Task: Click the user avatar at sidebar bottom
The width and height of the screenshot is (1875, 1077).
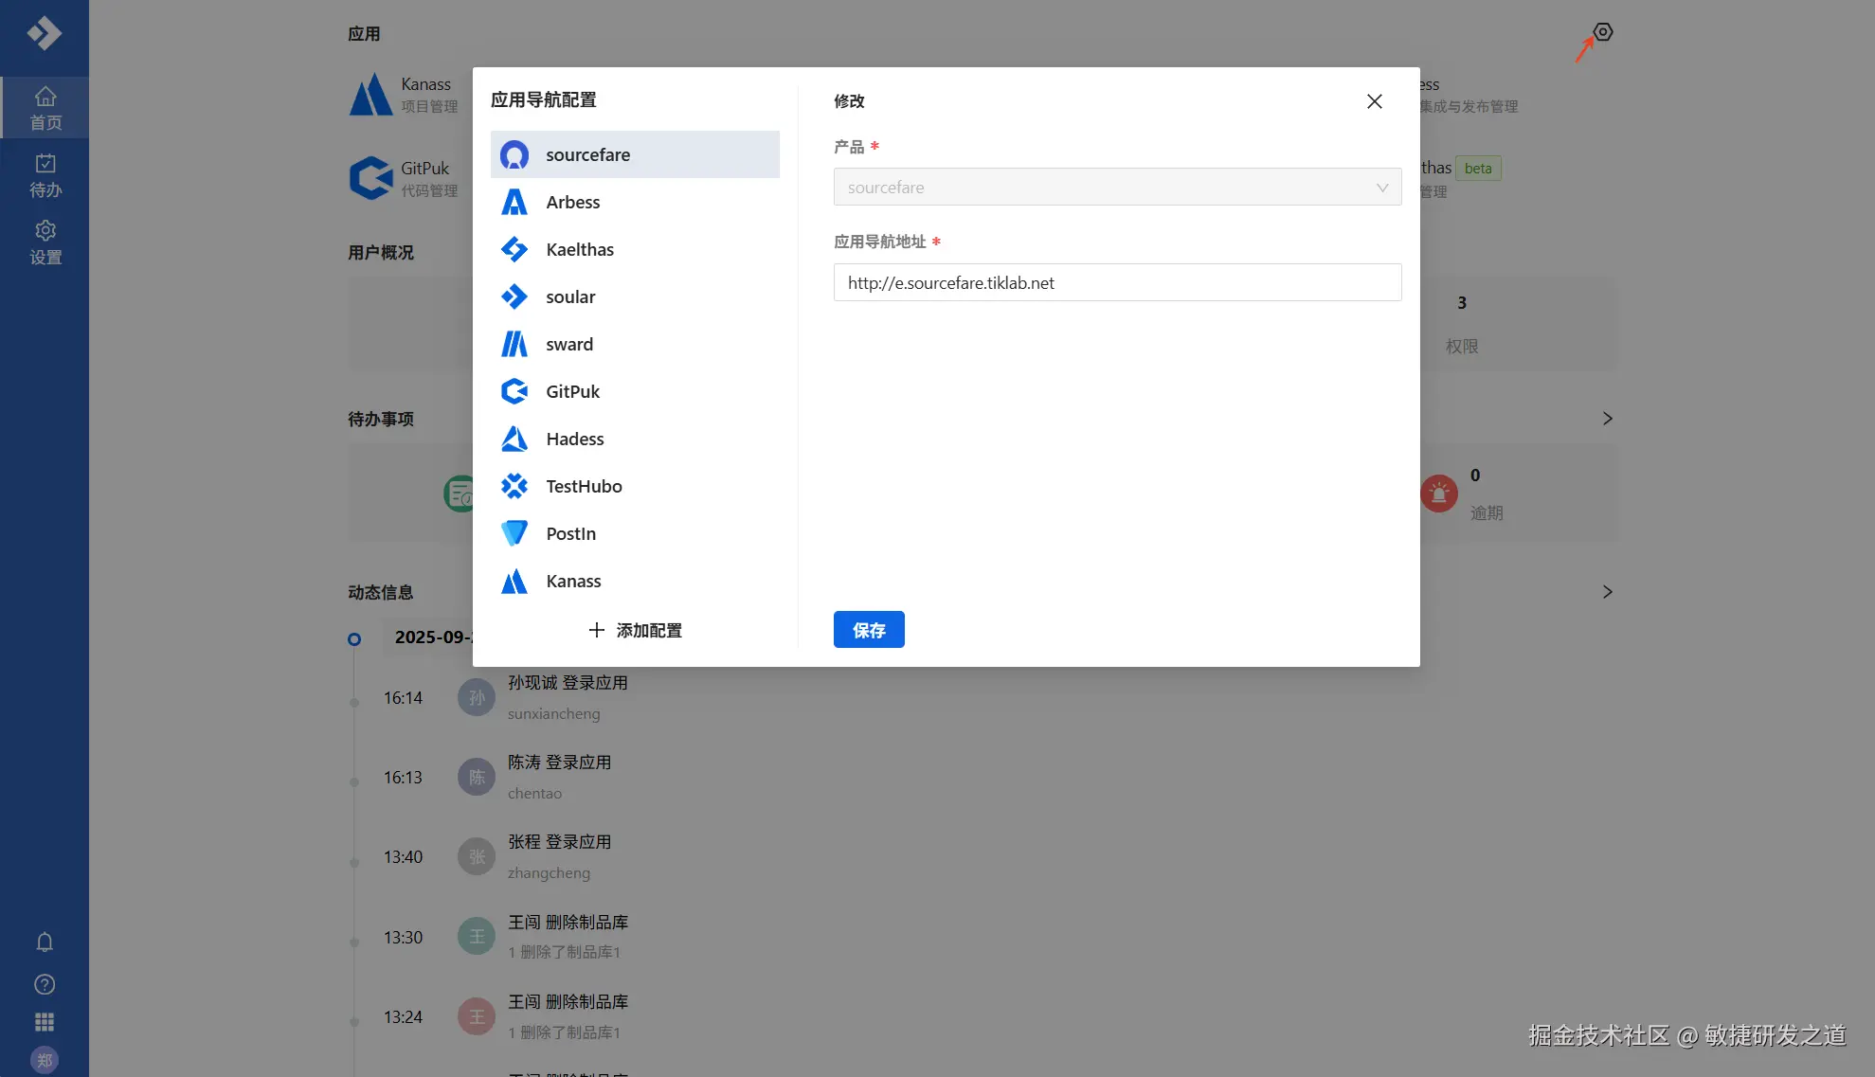Action: click(45, 1060)
